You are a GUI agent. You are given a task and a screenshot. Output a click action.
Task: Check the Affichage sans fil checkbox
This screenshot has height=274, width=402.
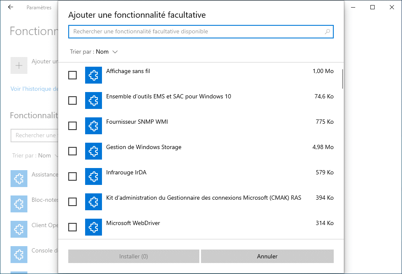coord(72,75)
